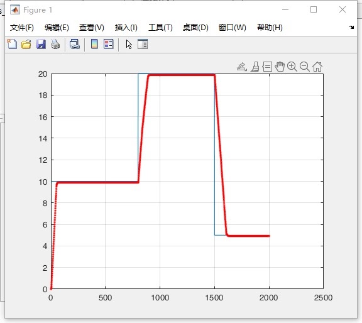Maximize the Figure 1 window
362x323 pixels.
click(313, 9)
